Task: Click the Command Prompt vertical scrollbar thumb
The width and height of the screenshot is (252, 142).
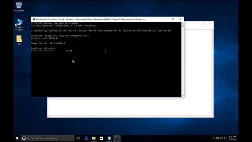Action: coord(183,26)
